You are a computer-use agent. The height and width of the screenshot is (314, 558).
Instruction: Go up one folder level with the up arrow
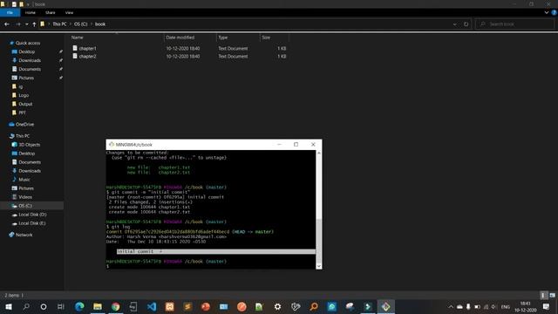tap(34, 24)
